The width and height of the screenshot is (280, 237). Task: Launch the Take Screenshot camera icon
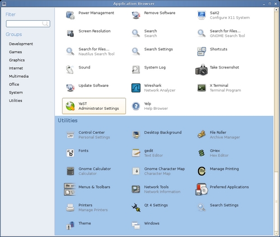point(202,69)
